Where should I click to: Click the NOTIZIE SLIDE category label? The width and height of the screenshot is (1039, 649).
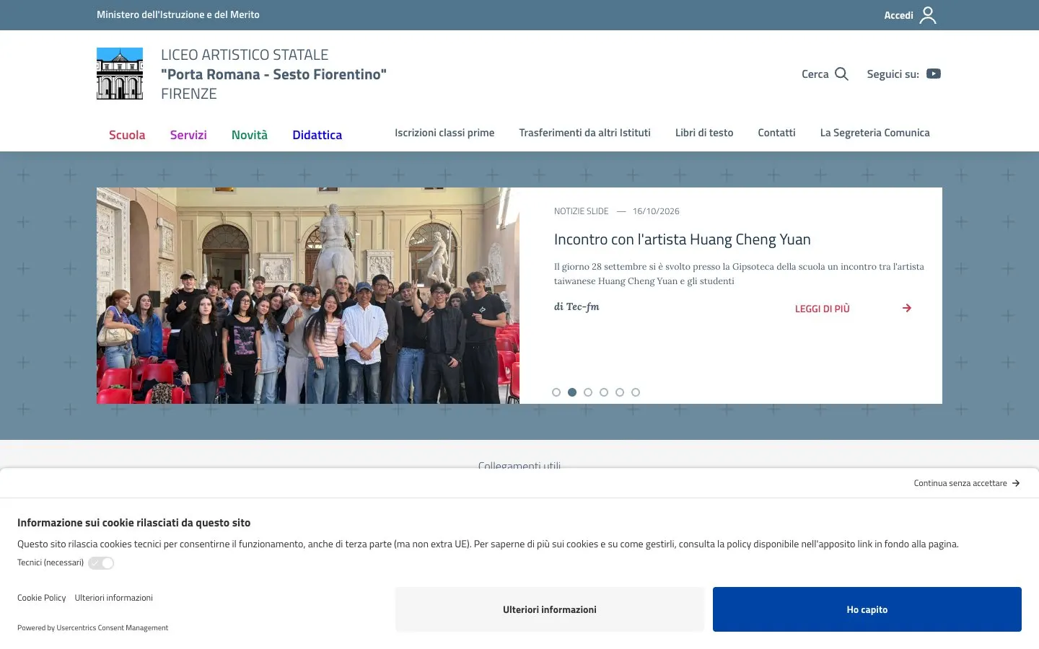tap(582, 211)
